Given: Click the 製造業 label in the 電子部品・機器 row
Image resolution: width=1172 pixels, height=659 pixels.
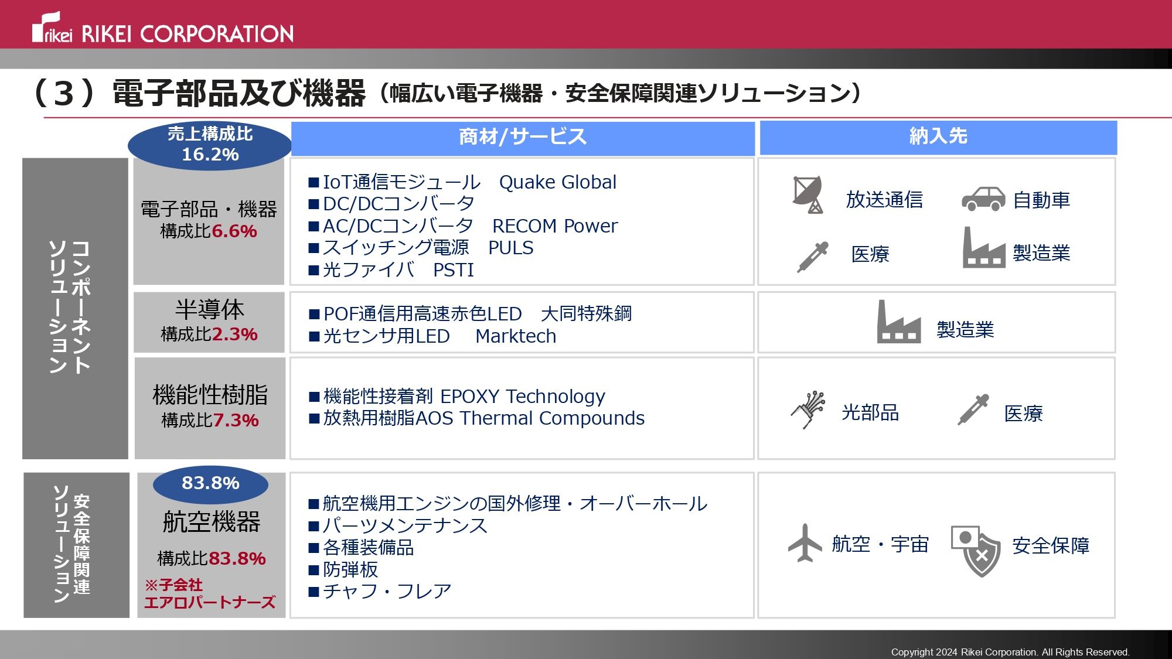Looking at the screenshot, I should coord(1042,253).
